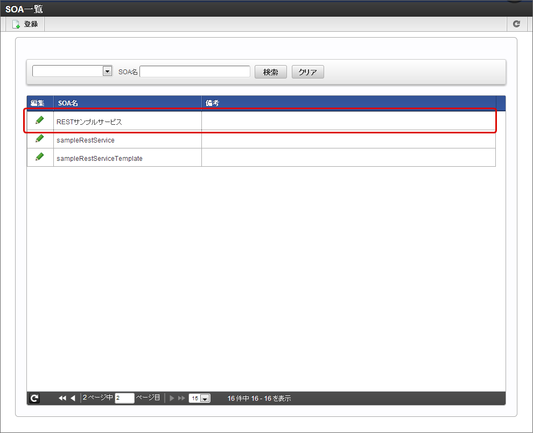
Task: Go to last page with double-right arrow
Action: [x=181, y=398]
